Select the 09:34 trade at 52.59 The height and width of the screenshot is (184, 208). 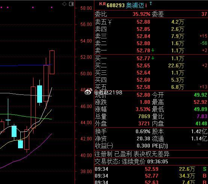[151, 169]
